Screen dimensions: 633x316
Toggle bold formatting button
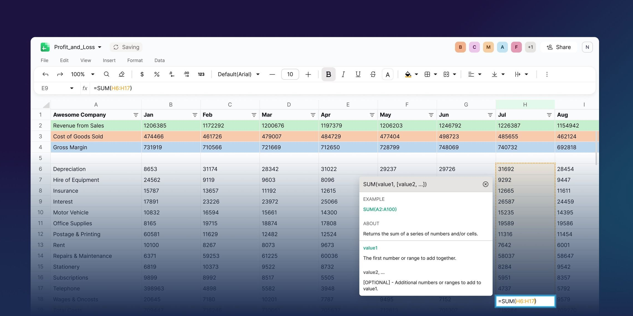click(328, 74)
